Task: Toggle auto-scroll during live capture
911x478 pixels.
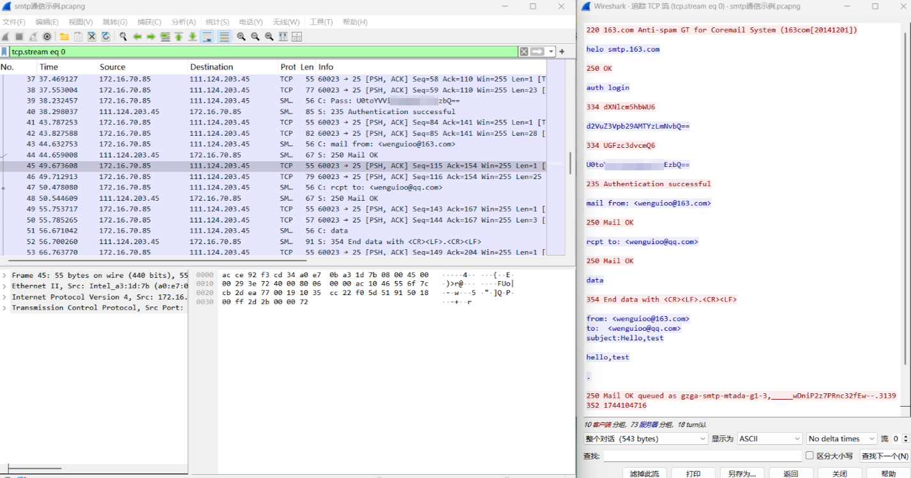Action: [207, 37]
